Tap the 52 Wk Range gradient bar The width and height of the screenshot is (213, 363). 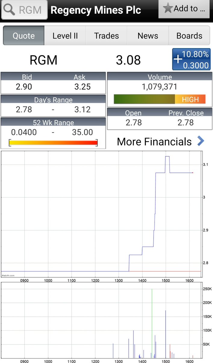click(x=53, y=143)
